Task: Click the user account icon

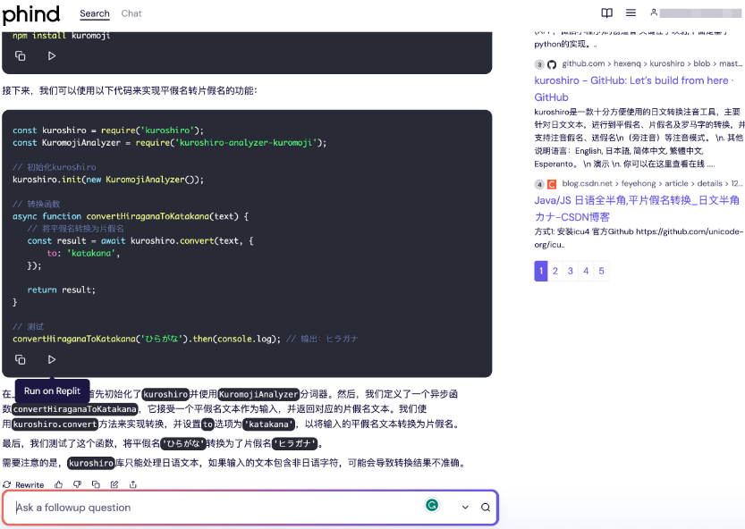Action: pyautogui.click(x=654, y=13)
